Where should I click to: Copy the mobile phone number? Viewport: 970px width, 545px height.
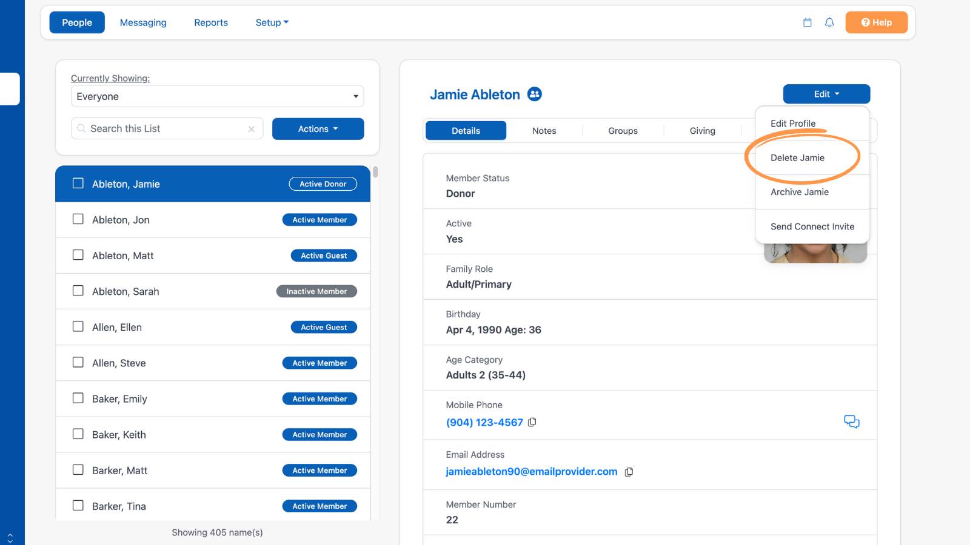(532, 422)
